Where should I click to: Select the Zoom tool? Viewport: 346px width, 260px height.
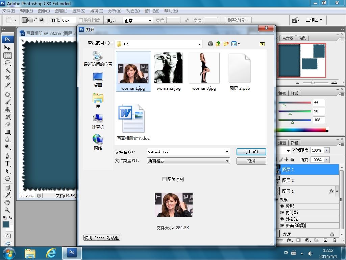[7, 210]
